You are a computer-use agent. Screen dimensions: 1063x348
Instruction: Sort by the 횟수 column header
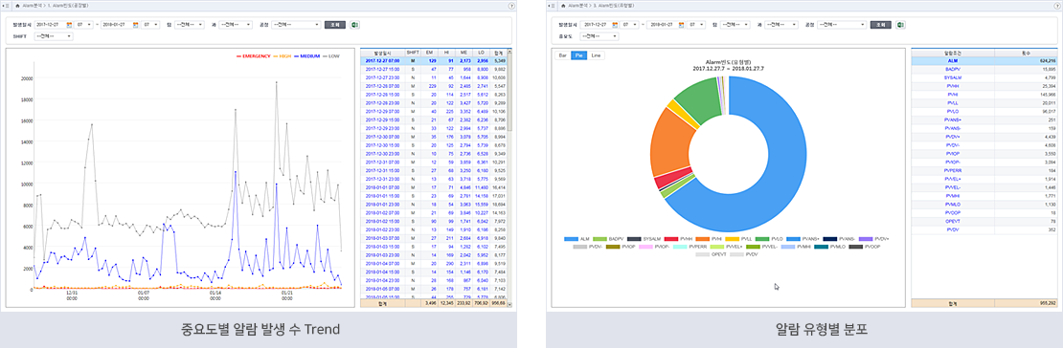[x=1025, y=53]
